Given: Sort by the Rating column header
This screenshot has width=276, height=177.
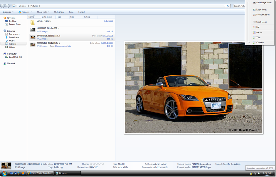Looking at the screenshot, I should pos(90,17).
